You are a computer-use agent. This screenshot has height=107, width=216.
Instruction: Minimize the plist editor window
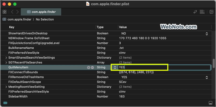point(9,4)
